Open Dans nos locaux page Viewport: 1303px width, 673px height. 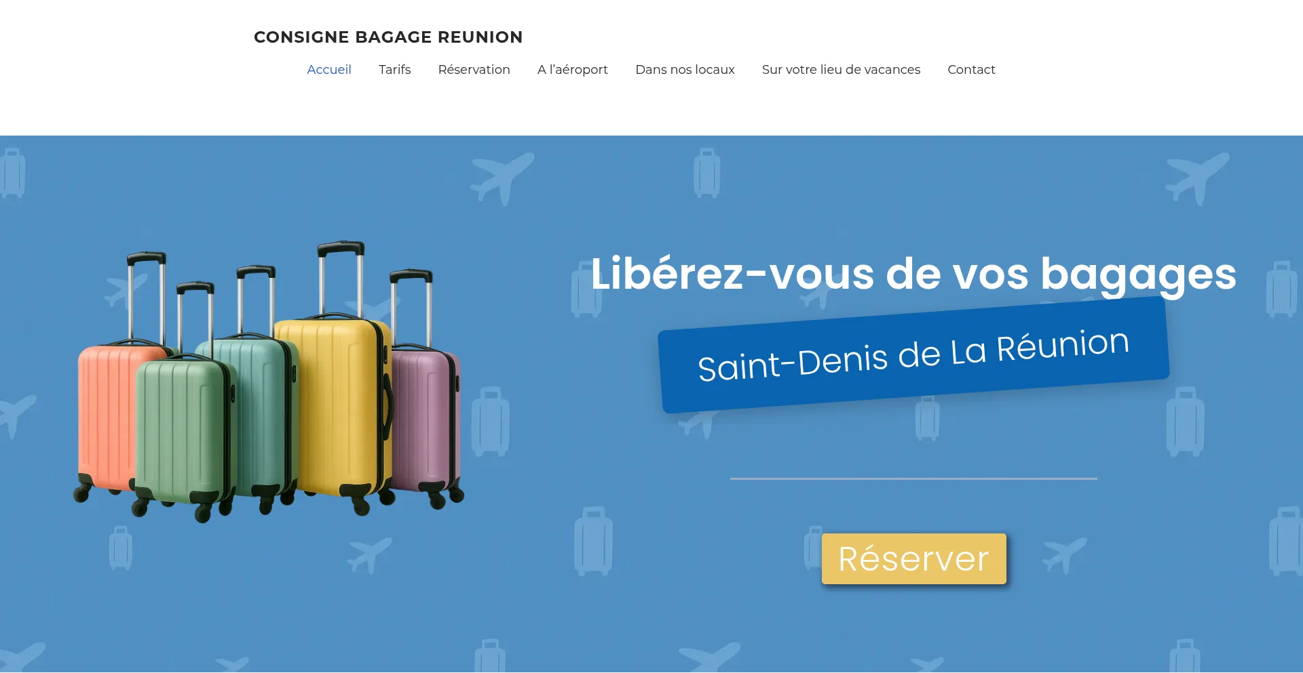tap(685, 70)
